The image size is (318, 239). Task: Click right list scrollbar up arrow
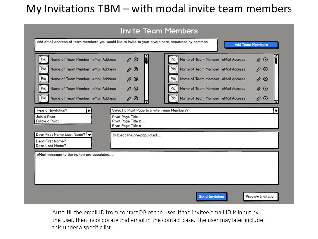(276, 56)
